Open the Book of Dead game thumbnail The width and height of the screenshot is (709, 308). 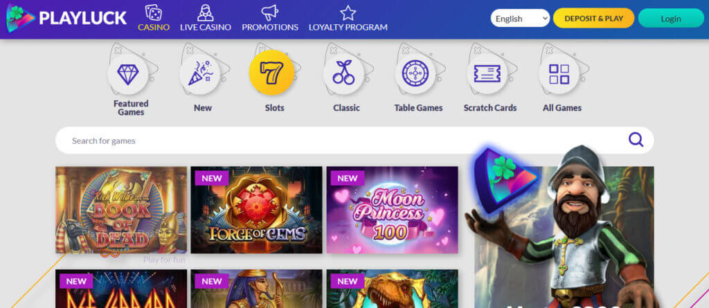click(121, 210)
